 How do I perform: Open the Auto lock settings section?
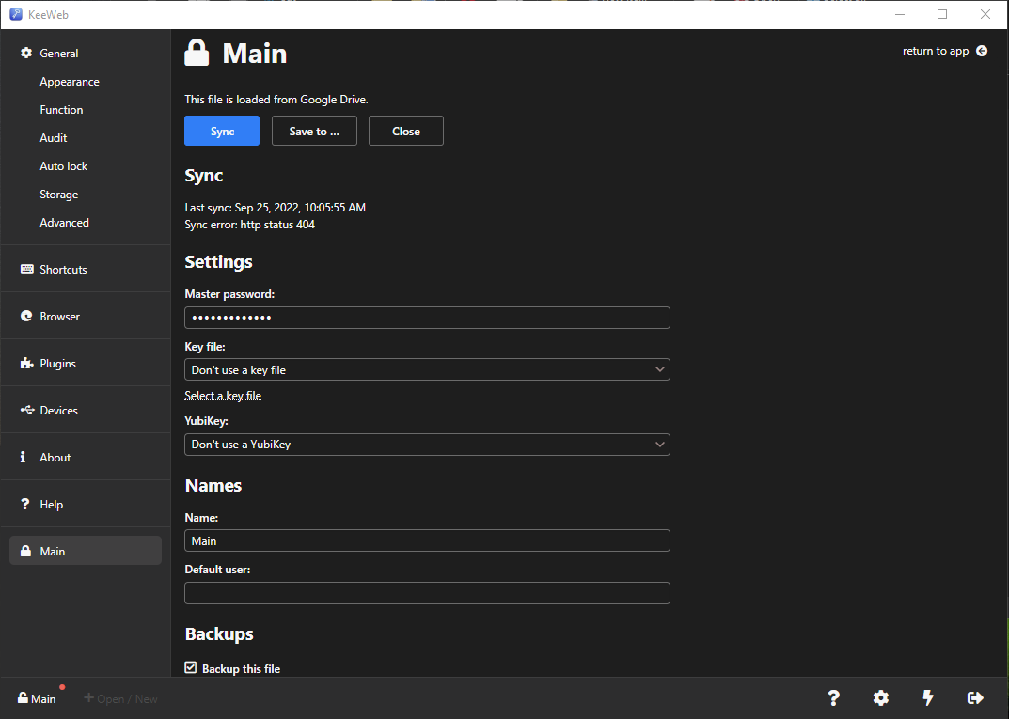tap(63, 165)
